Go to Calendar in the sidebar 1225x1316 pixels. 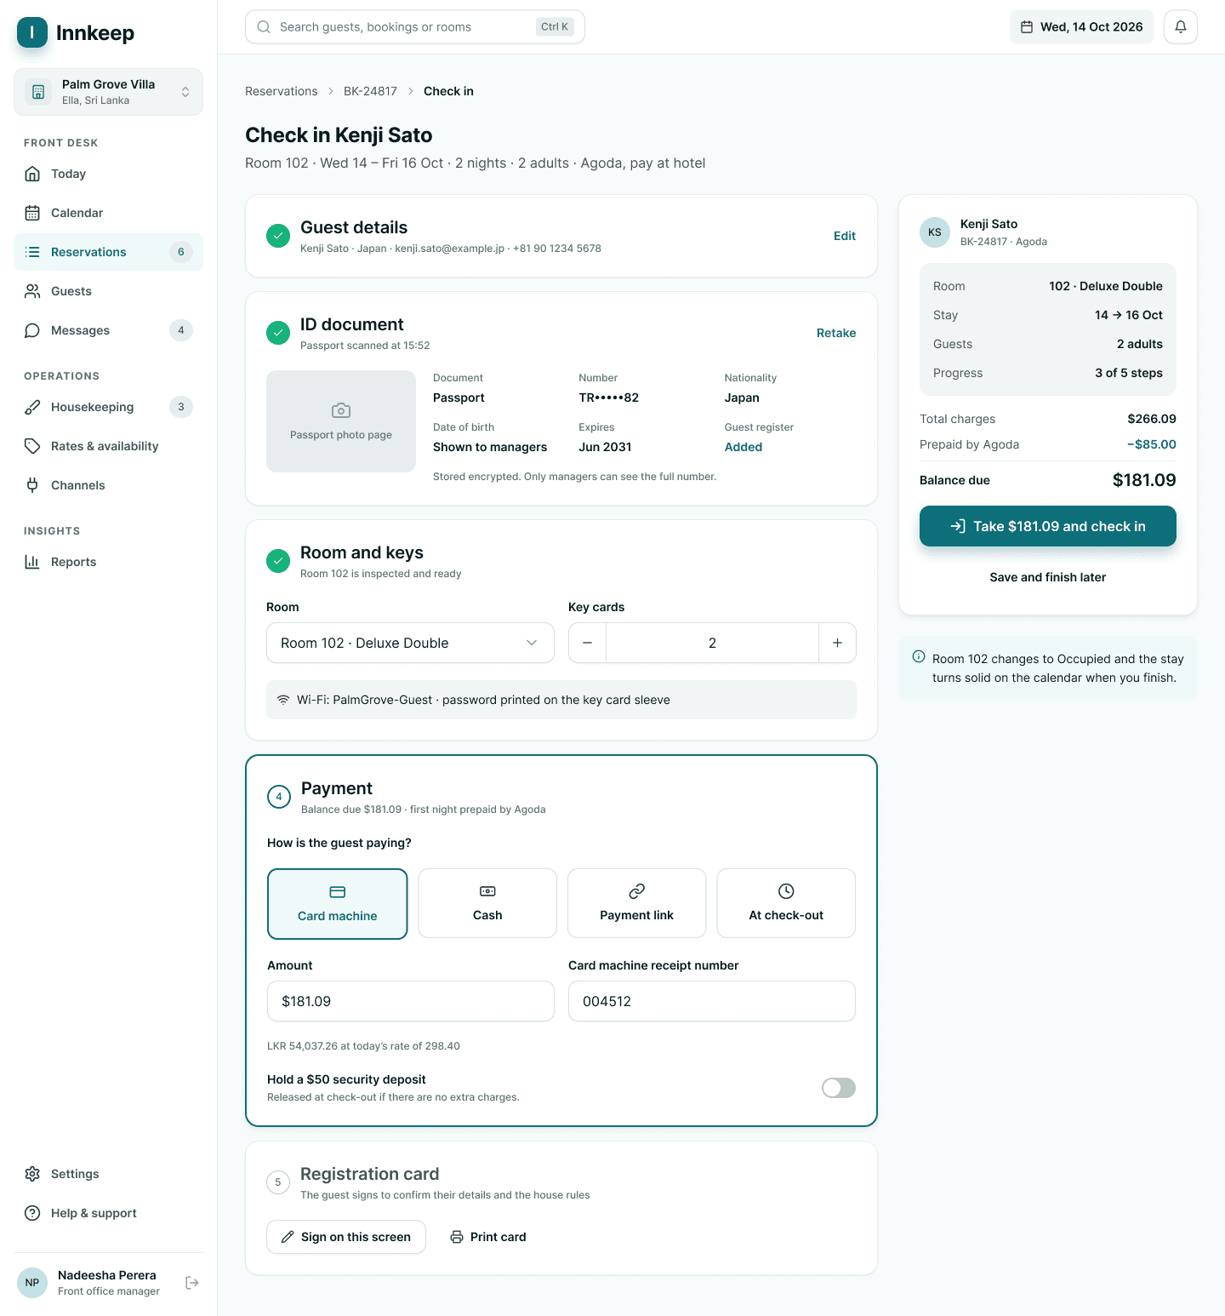point(109,213)
